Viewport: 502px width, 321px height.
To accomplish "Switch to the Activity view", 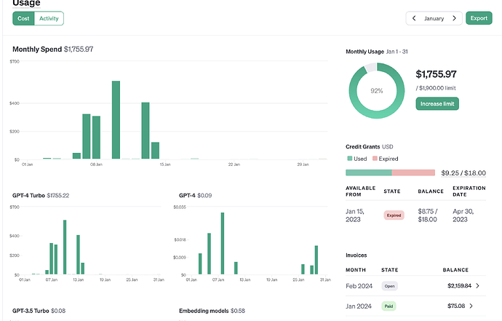I will tap(49, 18).
